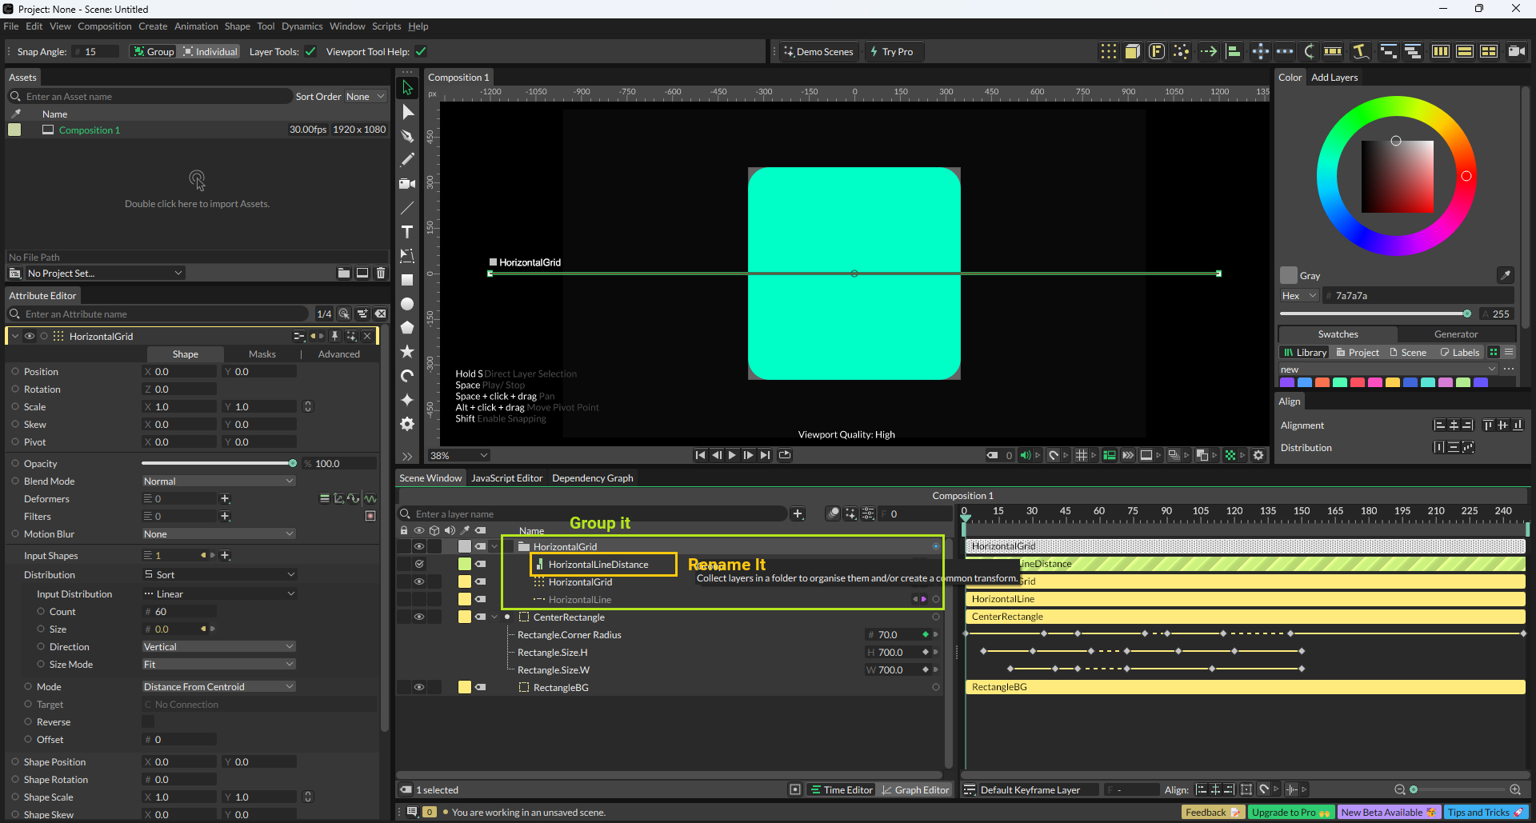Click the Demo Scenes button
This screenshot has width=1536, height=823.
pyautogui.click(x=818, y=52)
